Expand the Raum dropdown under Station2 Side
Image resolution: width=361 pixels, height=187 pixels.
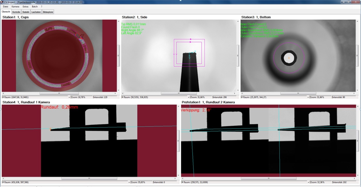188,97
